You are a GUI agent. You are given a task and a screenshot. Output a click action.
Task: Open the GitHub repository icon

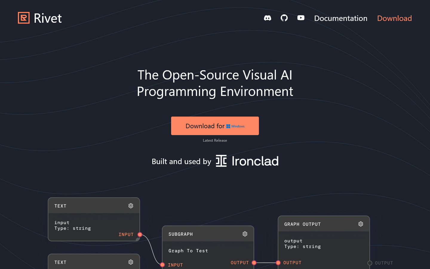[284, 18]
